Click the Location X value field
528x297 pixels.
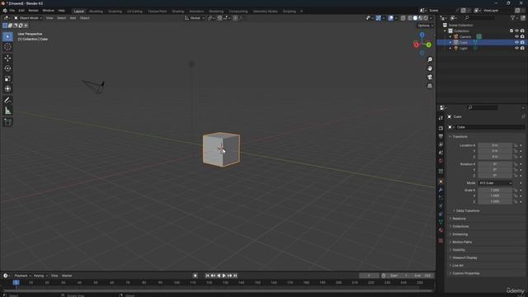click(x=495, y=145)
